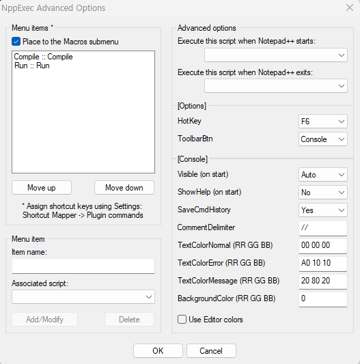The height and width of the screenshot is (364, 360).
Task: Enable Use Editor colors checkbox
Action: coord(182,320)
